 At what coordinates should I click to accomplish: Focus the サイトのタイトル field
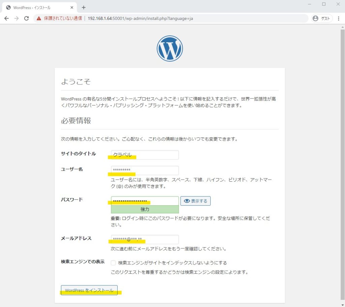coord(145,155)
